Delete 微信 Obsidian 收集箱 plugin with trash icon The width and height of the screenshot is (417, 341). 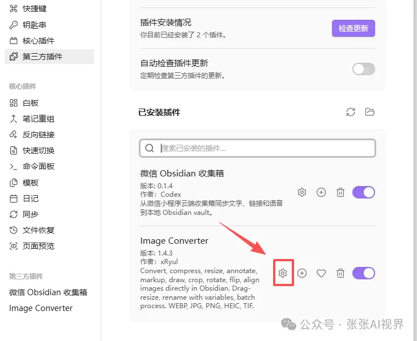(x=341, y=192)
